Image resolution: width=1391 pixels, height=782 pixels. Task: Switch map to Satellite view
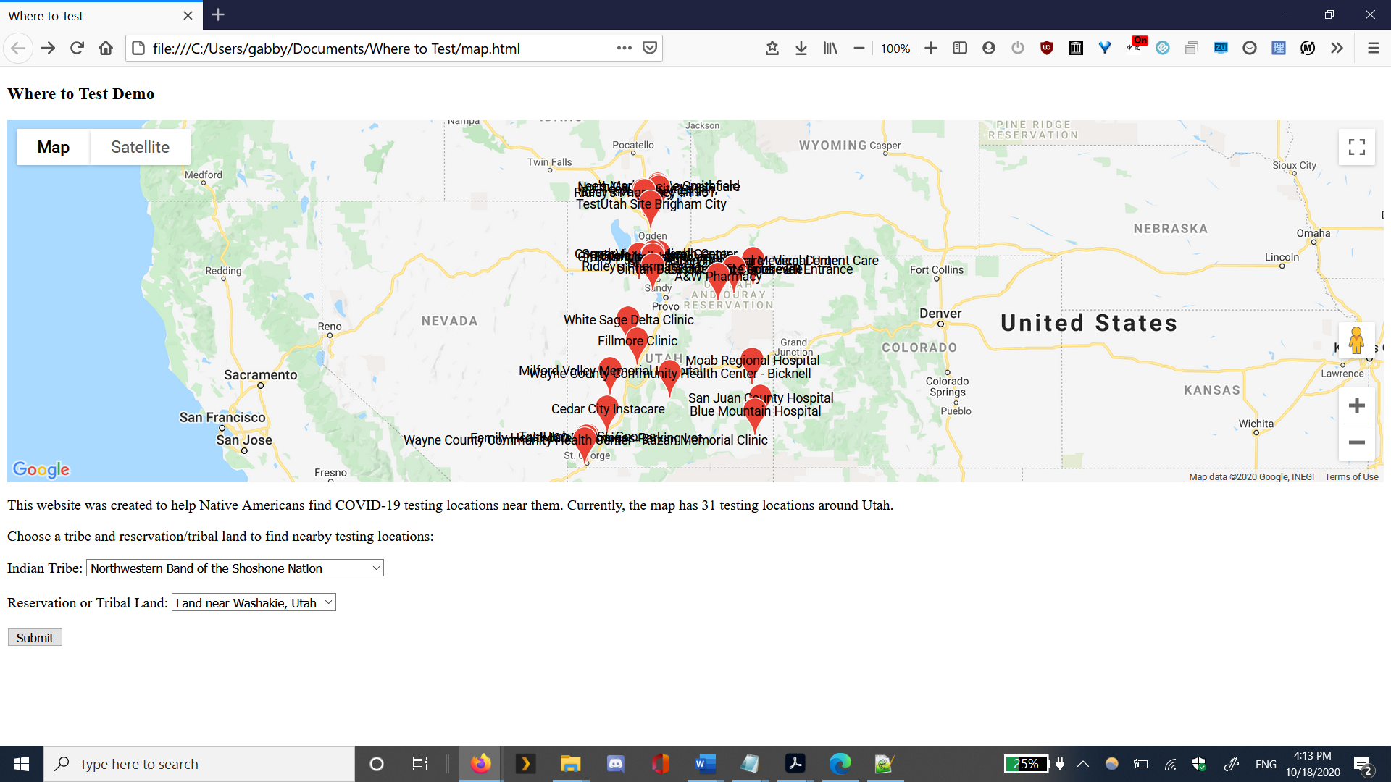pyautogui.click(x=140, y=147)
